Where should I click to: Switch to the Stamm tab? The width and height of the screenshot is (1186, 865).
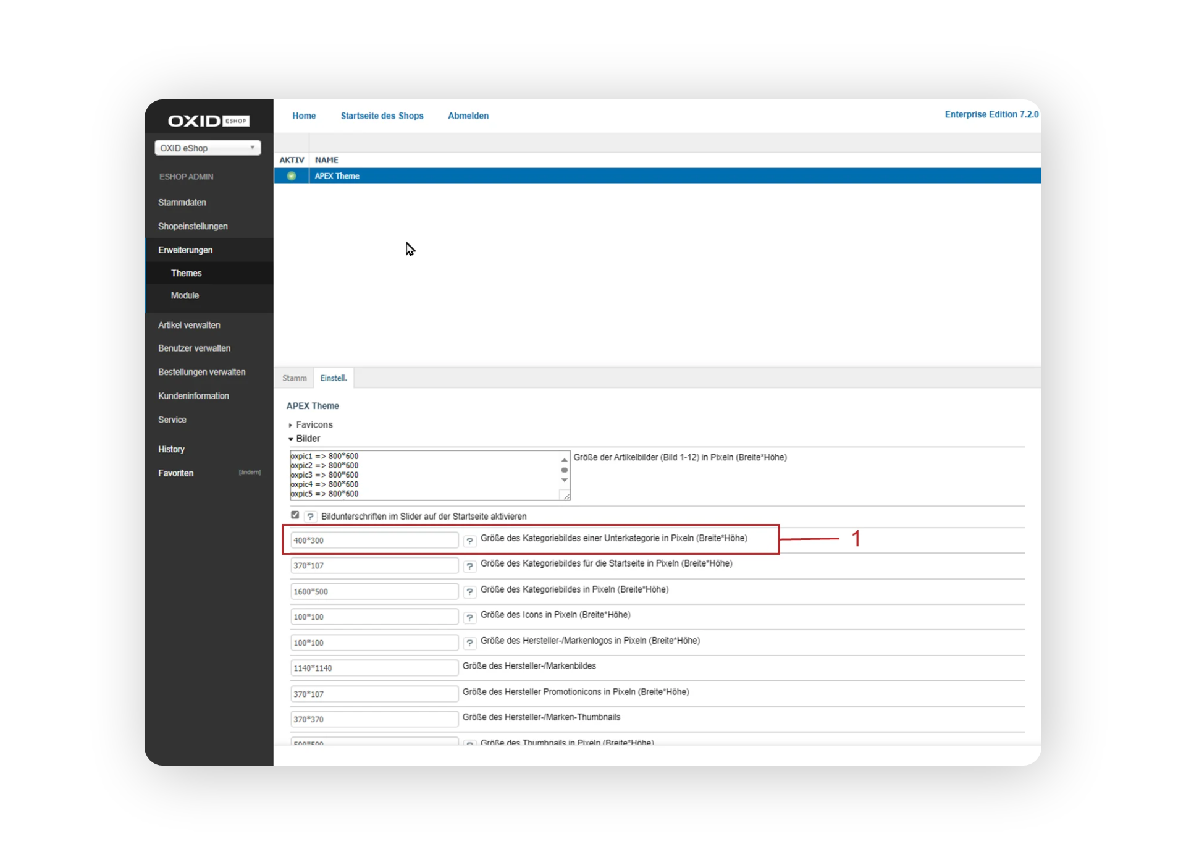(294, 378)
